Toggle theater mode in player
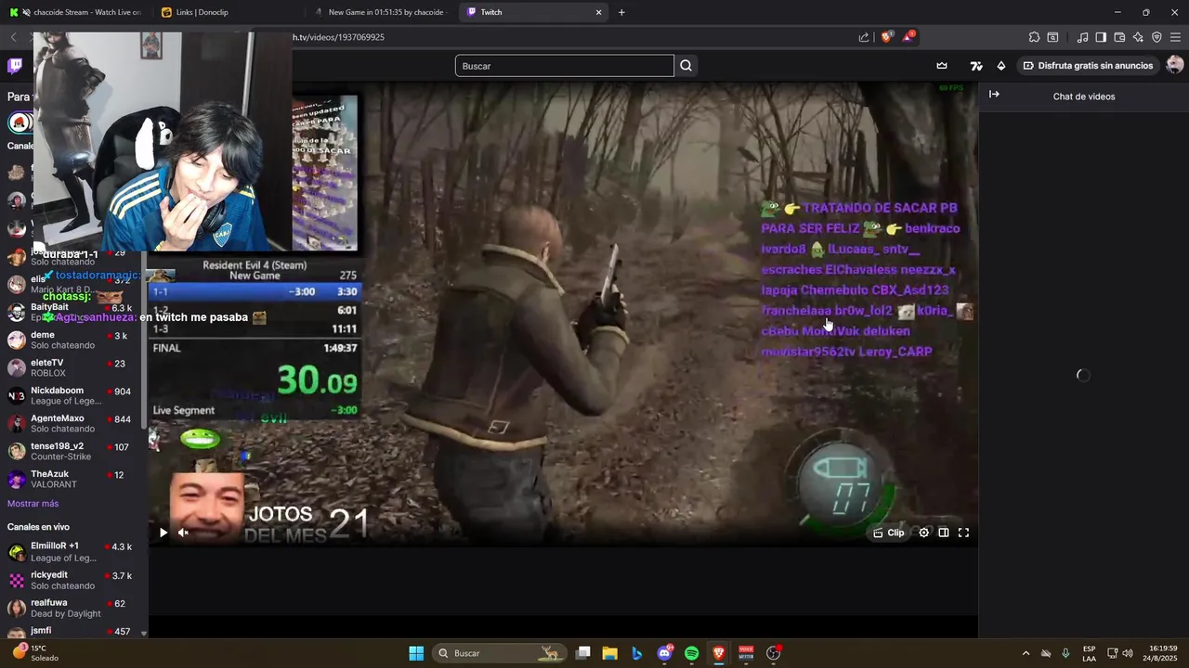Image resolution: width=1189 pixels, height=668 pixels. tap(944, 533)
